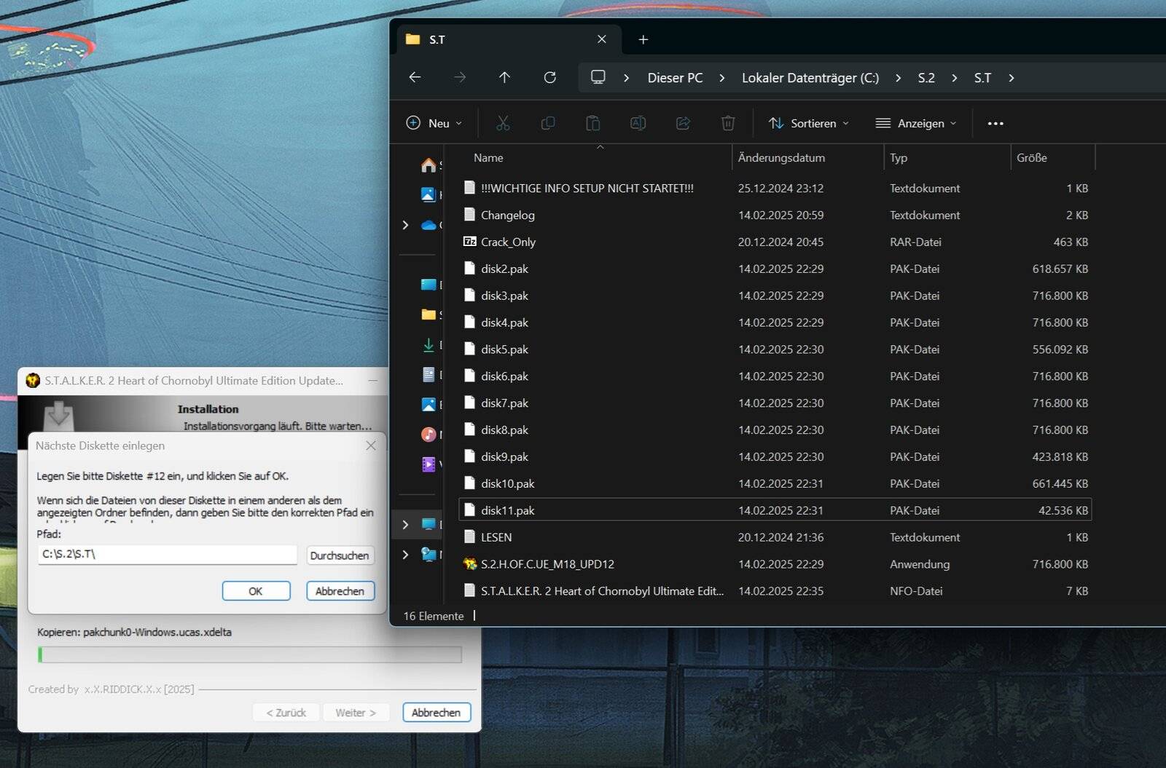
Task: Click the Delete trash icon
Action: pyautogui.click(x=728, y=123)
